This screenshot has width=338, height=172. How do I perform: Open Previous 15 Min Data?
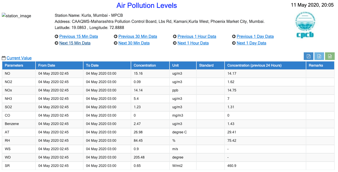(x=78, y=37)
